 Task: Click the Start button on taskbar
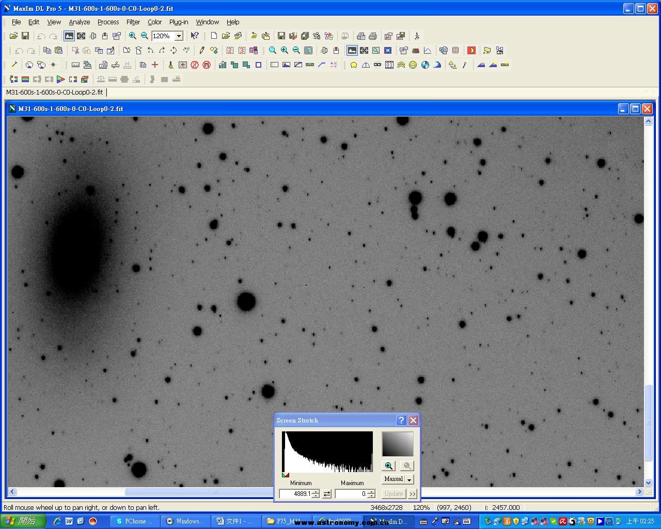23,521
